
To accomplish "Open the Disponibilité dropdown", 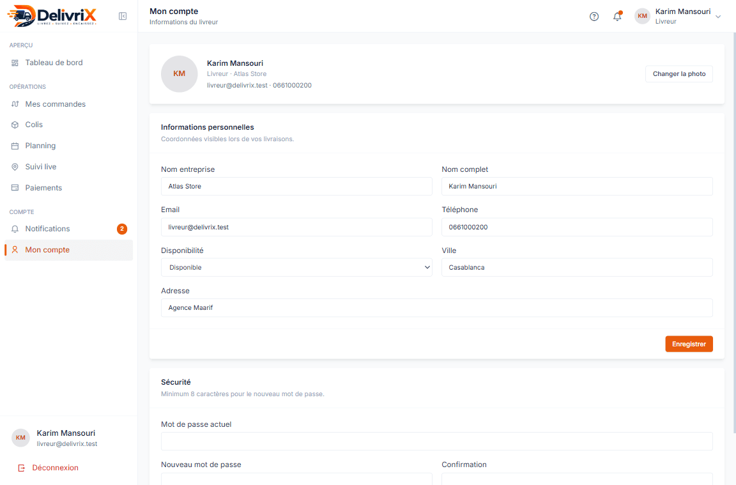I will pyautogui.click(x=296, y=268).
